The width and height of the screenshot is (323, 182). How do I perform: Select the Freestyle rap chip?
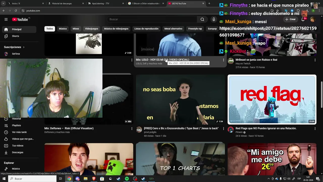tap(195, 29)
